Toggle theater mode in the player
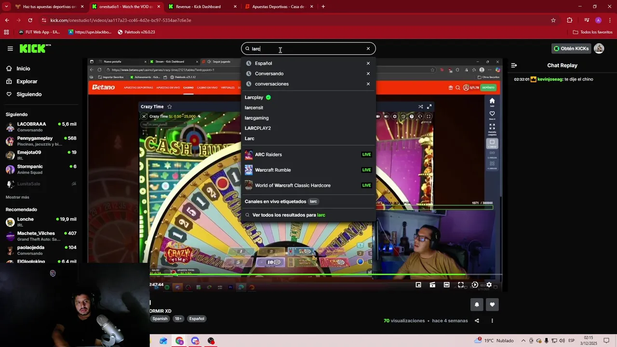 tap(446, 285)
